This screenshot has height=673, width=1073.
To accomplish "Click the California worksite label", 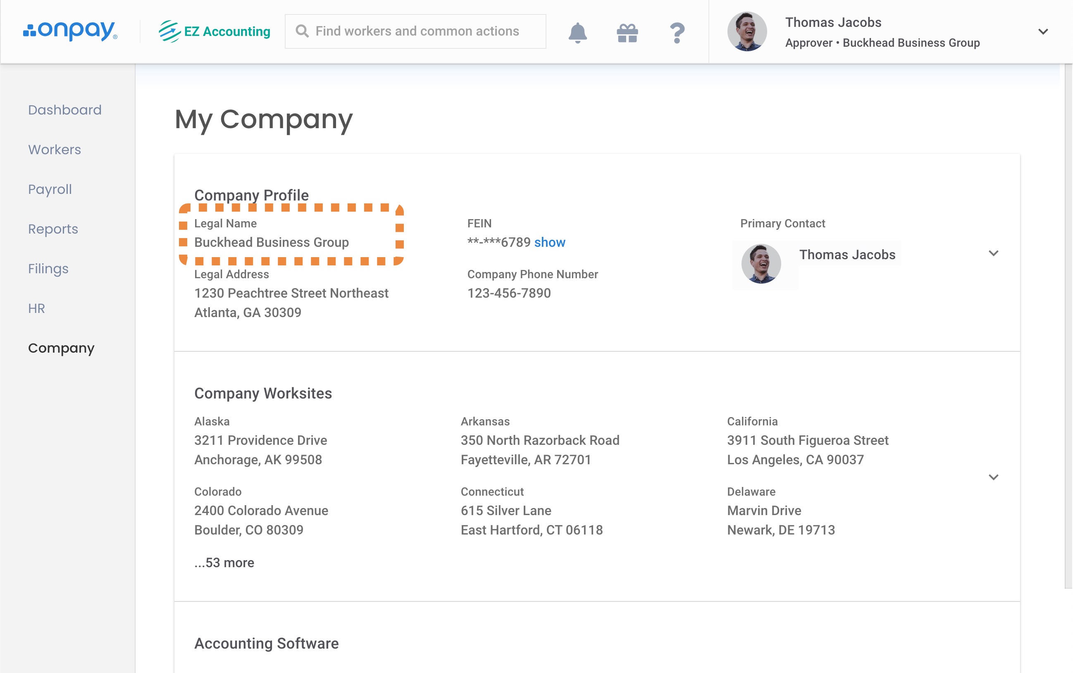I will [x=752, y=421].
